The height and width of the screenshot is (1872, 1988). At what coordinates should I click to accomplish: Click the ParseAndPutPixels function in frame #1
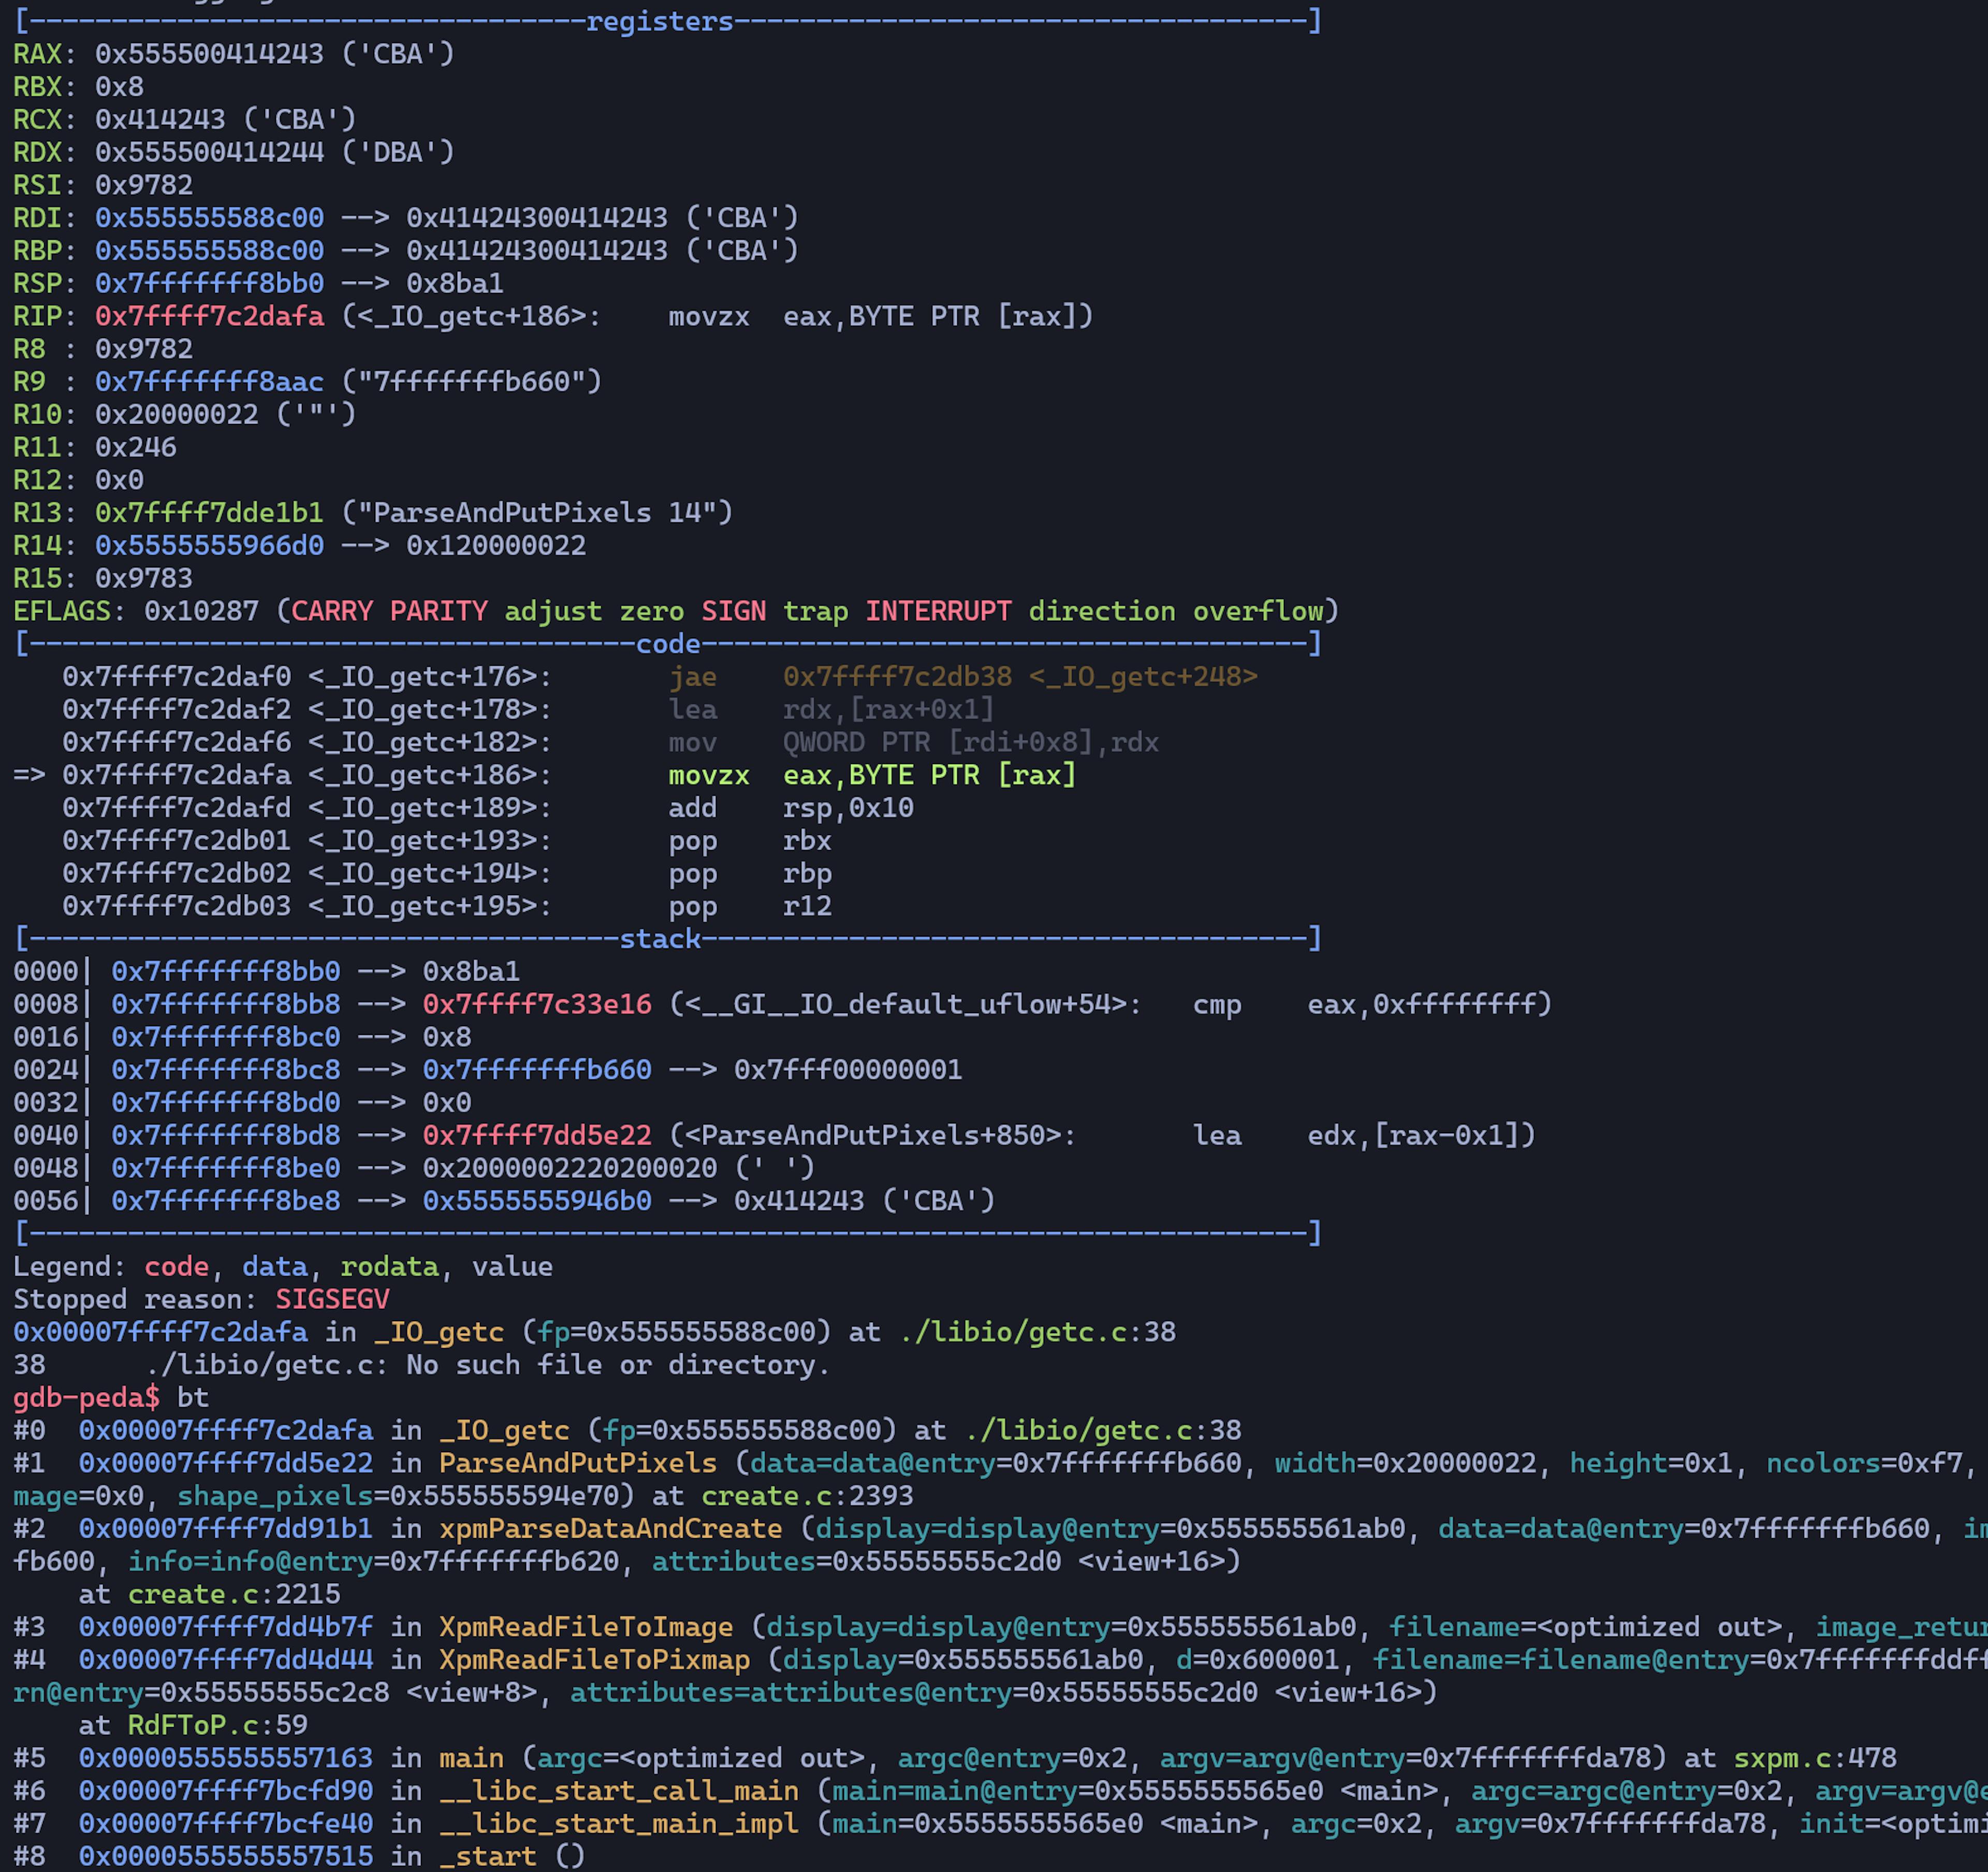577,1463
